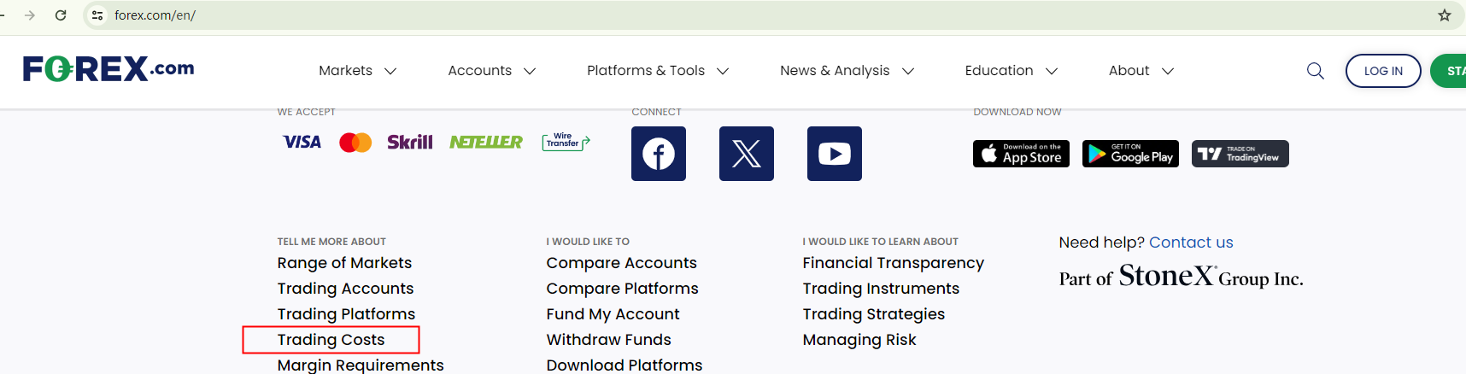Click the FOREX.com logo
1466x374 pixels.
pos(108,68)
